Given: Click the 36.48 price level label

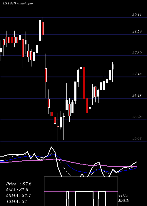Looking at the screenshot, I should point(137,96).
